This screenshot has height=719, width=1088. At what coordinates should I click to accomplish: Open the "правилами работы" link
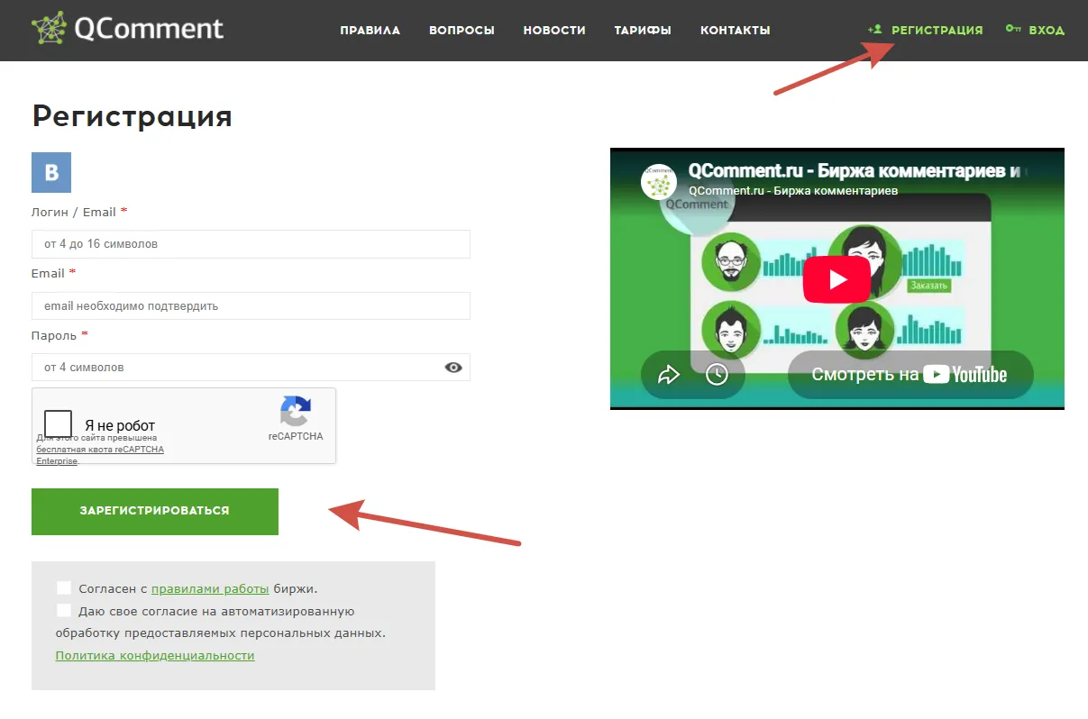pyautogui.click(x=210, y=589)
